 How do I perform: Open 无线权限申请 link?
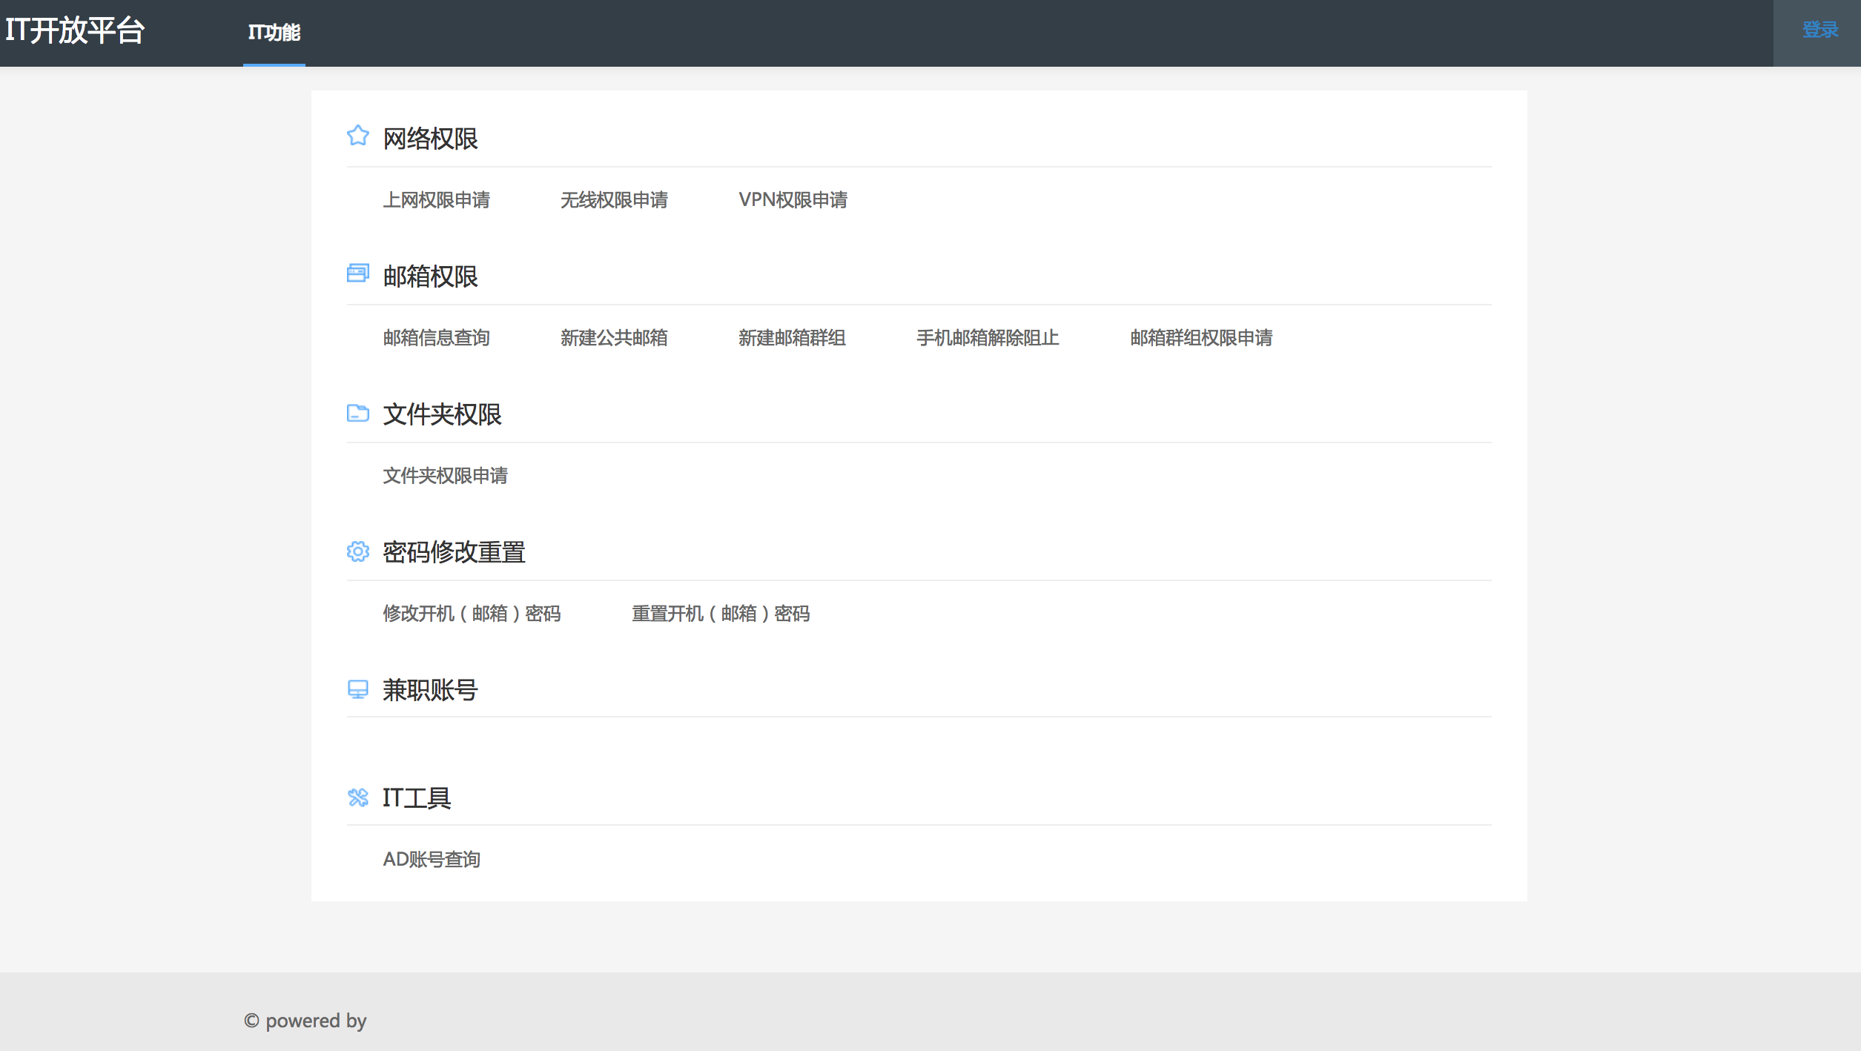click(x=614, y=200)
